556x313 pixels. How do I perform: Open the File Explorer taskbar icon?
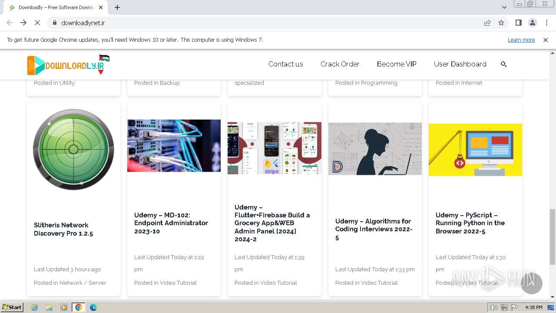pyautogui.click(x=49, y=307)
